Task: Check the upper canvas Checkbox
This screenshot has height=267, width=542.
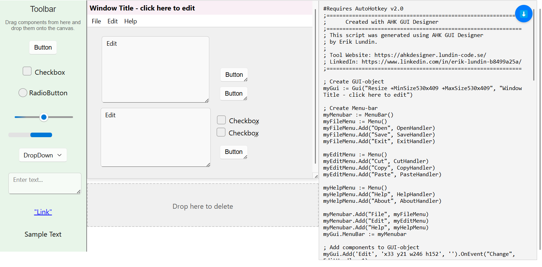Action: pyautogui.click(x=221, y=120)
